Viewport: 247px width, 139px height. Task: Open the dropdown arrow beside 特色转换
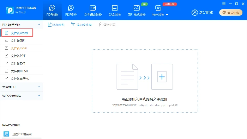click(167, 15)
